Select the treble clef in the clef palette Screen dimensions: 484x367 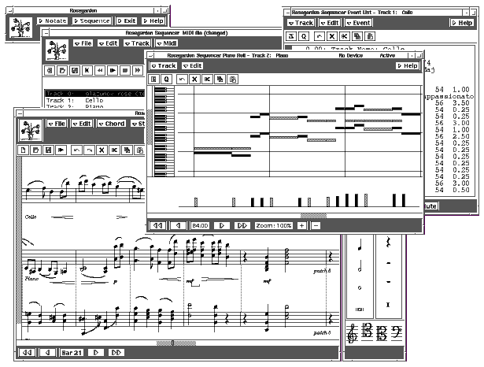pos(352,334)
